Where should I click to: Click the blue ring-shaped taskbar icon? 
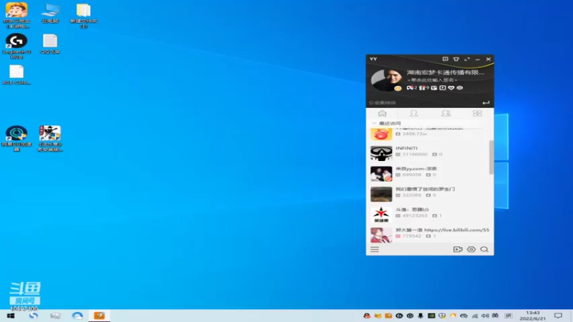pyautogui.click(x=77, y=316)
